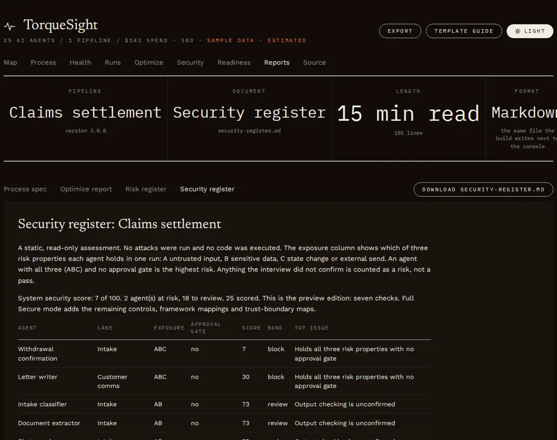Click the APPROVAL GATE column header
Viewport: 557px width, 440px height.
[x=206, y=328]
